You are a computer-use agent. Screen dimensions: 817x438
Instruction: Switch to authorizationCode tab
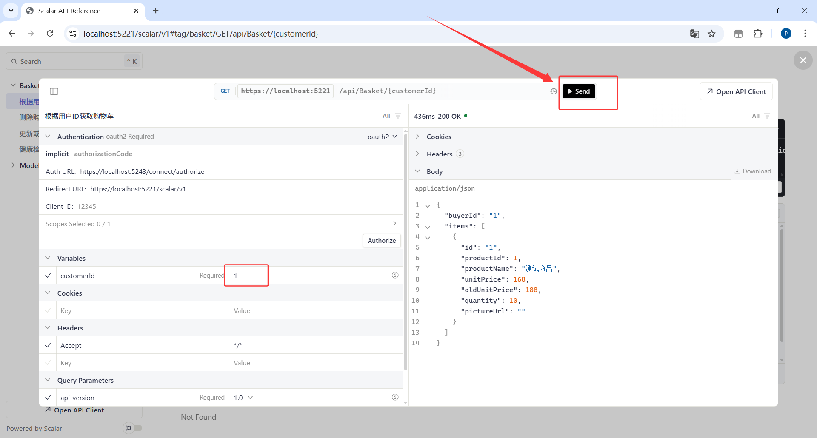point(103,154)
